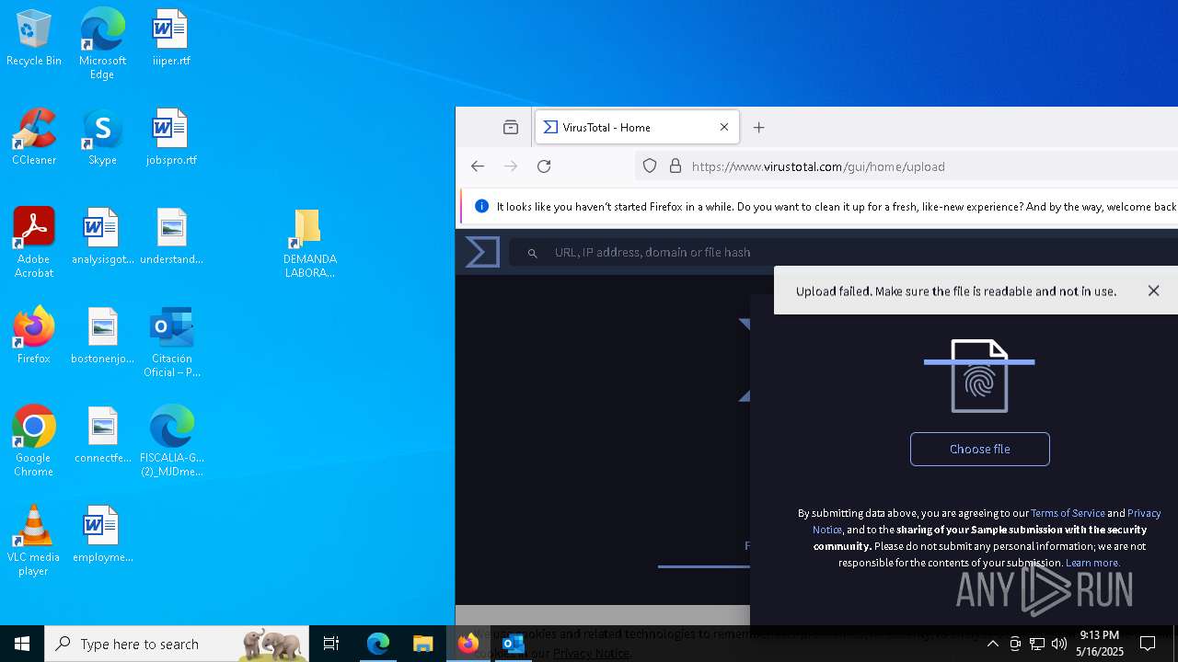Select the iiiper.rtf desktop file
1178x662 pixels.
coord(171,39)
